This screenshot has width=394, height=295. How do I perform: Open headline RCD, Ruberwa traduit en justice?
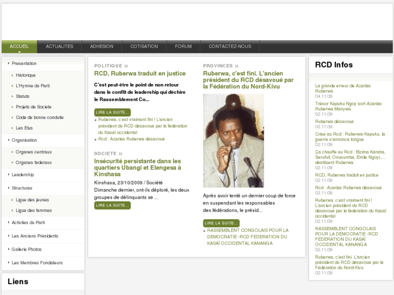(140, 73)
